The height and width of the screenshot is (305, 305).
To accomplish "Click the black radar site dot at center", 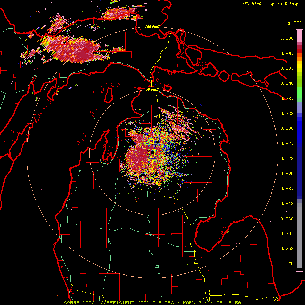I will [152, 152].
